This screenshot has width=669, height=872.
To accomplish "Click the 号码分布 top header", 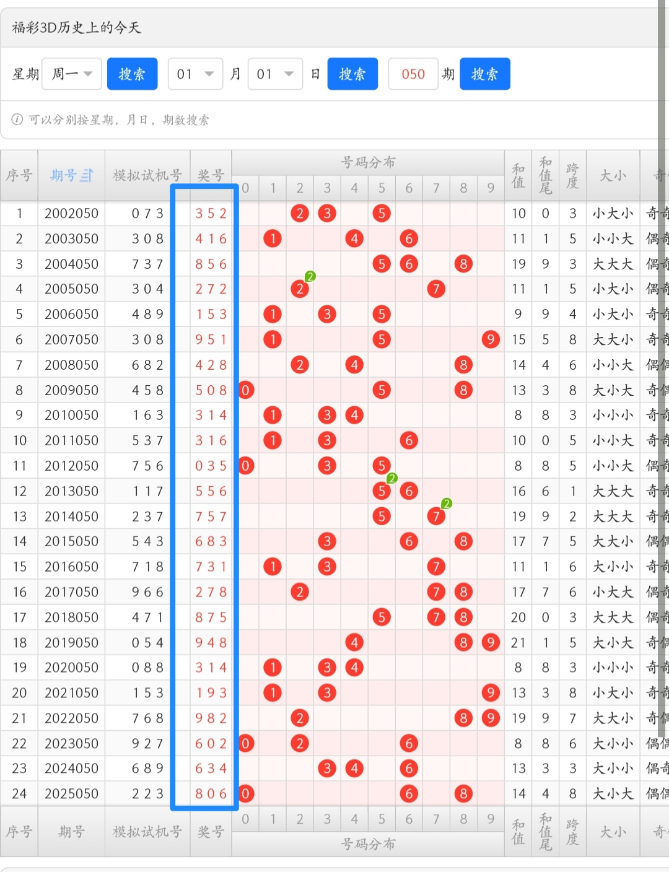I will [x=368, y=162].
